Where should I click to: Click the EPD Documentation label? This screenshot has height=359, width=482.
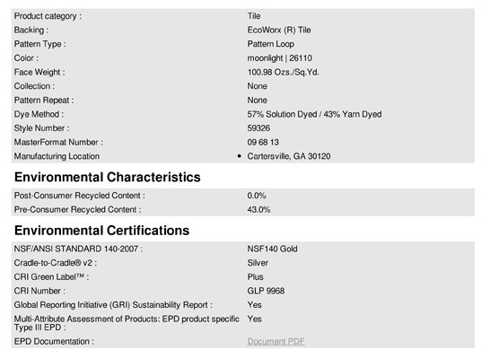54,341
